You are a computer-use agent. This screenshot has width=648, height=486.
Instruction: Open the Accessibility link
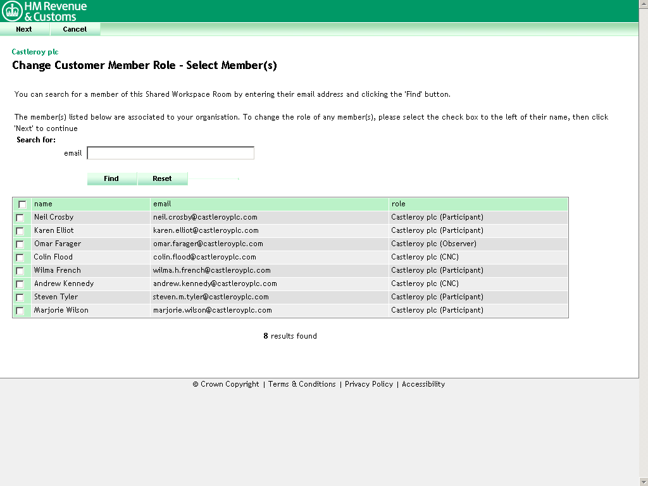[423, 383]
